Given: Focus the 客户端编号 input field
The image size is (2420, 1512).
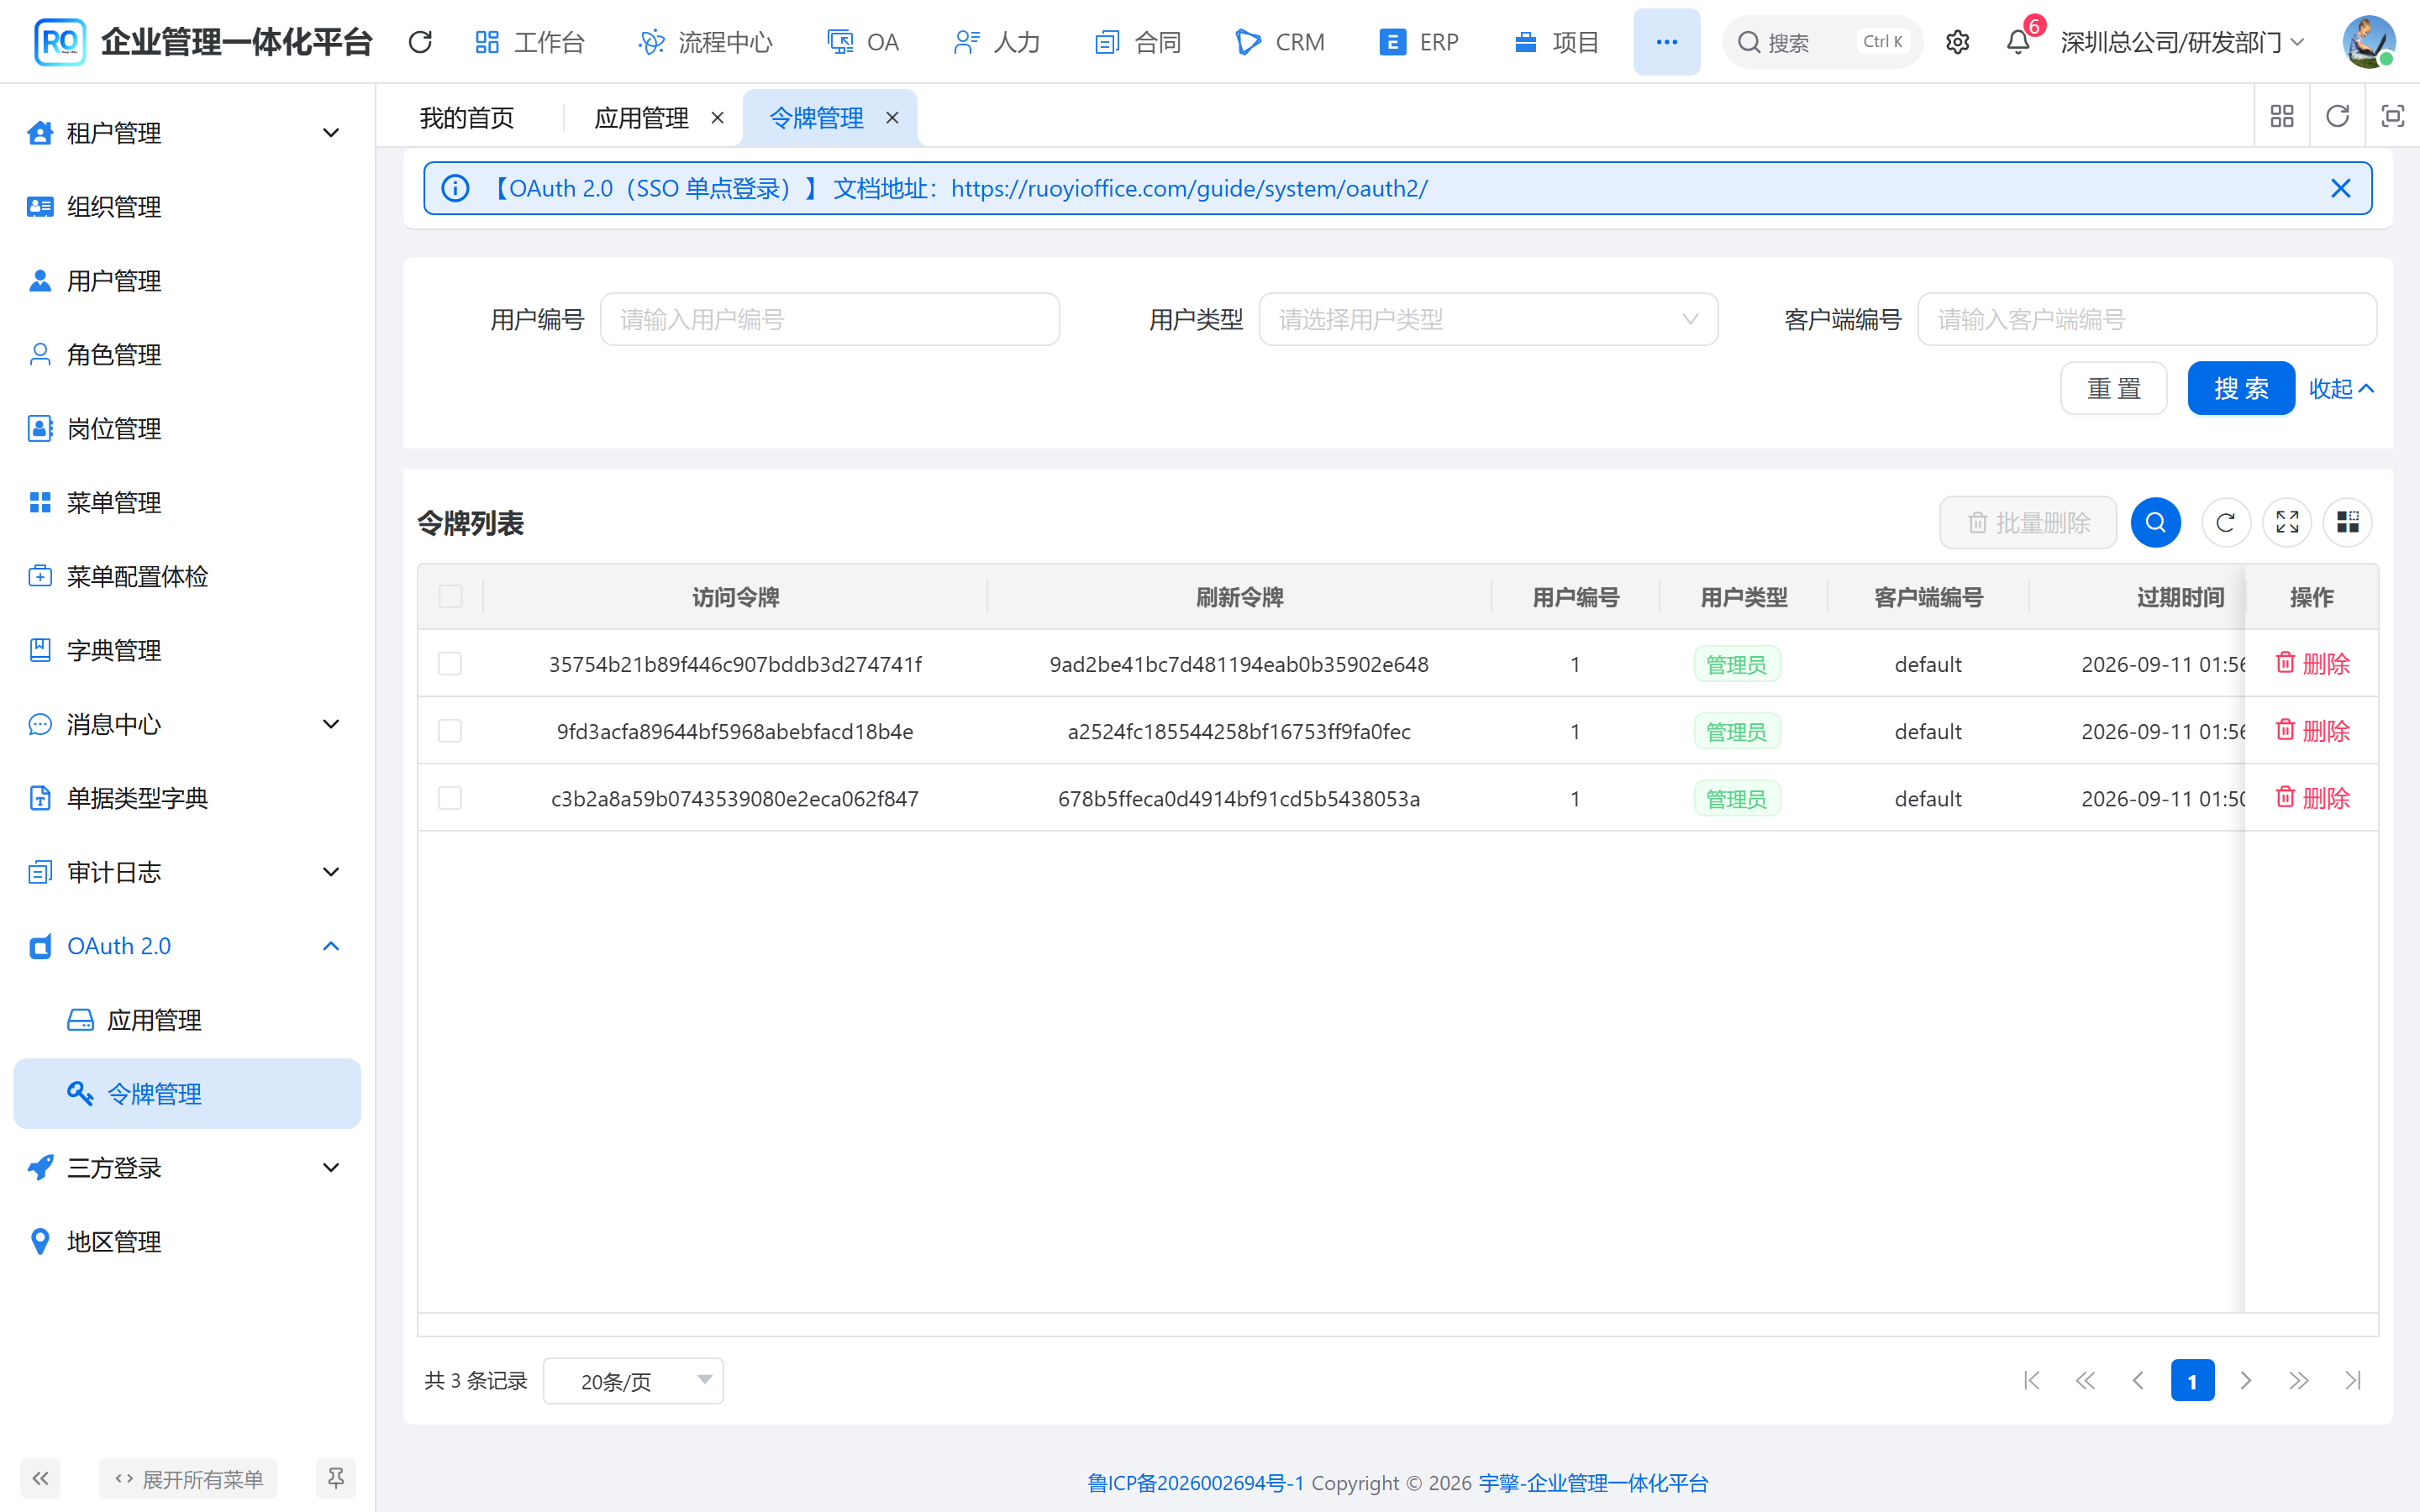Looking at the screenshot, I should point(2146,320).
